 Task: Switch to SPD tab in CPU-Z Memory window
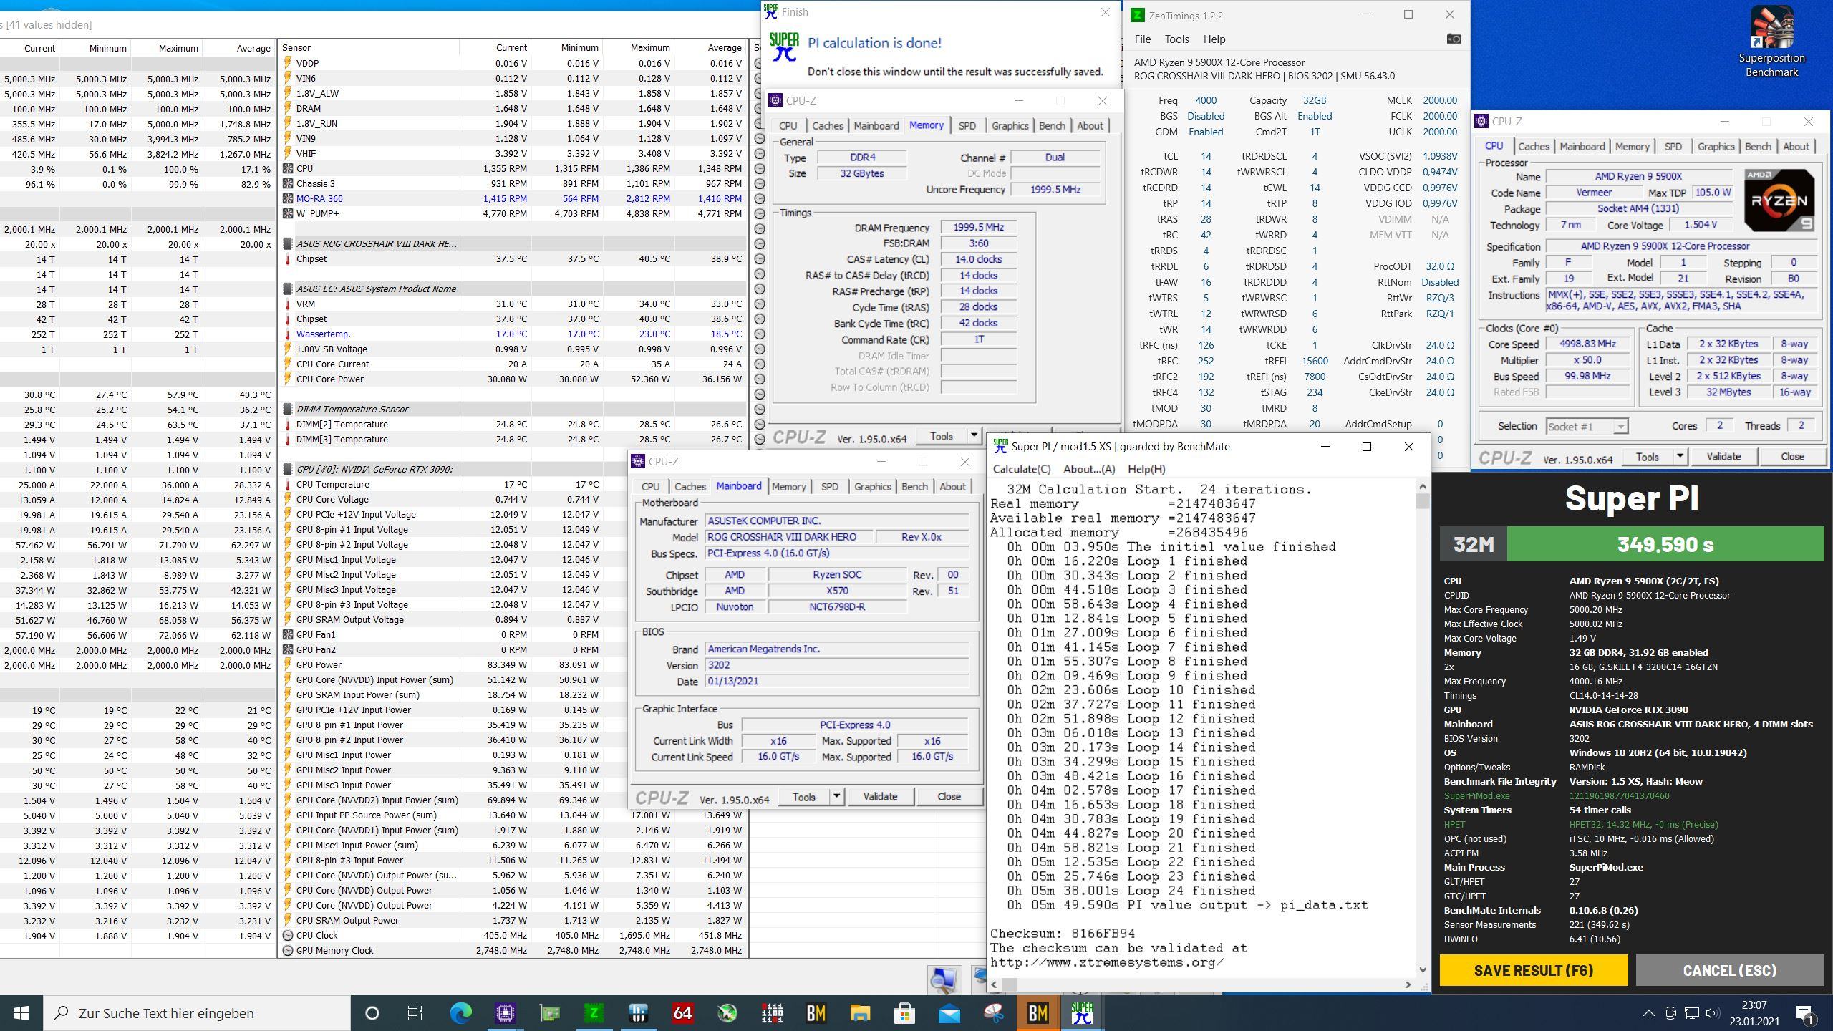pos(967,125)
